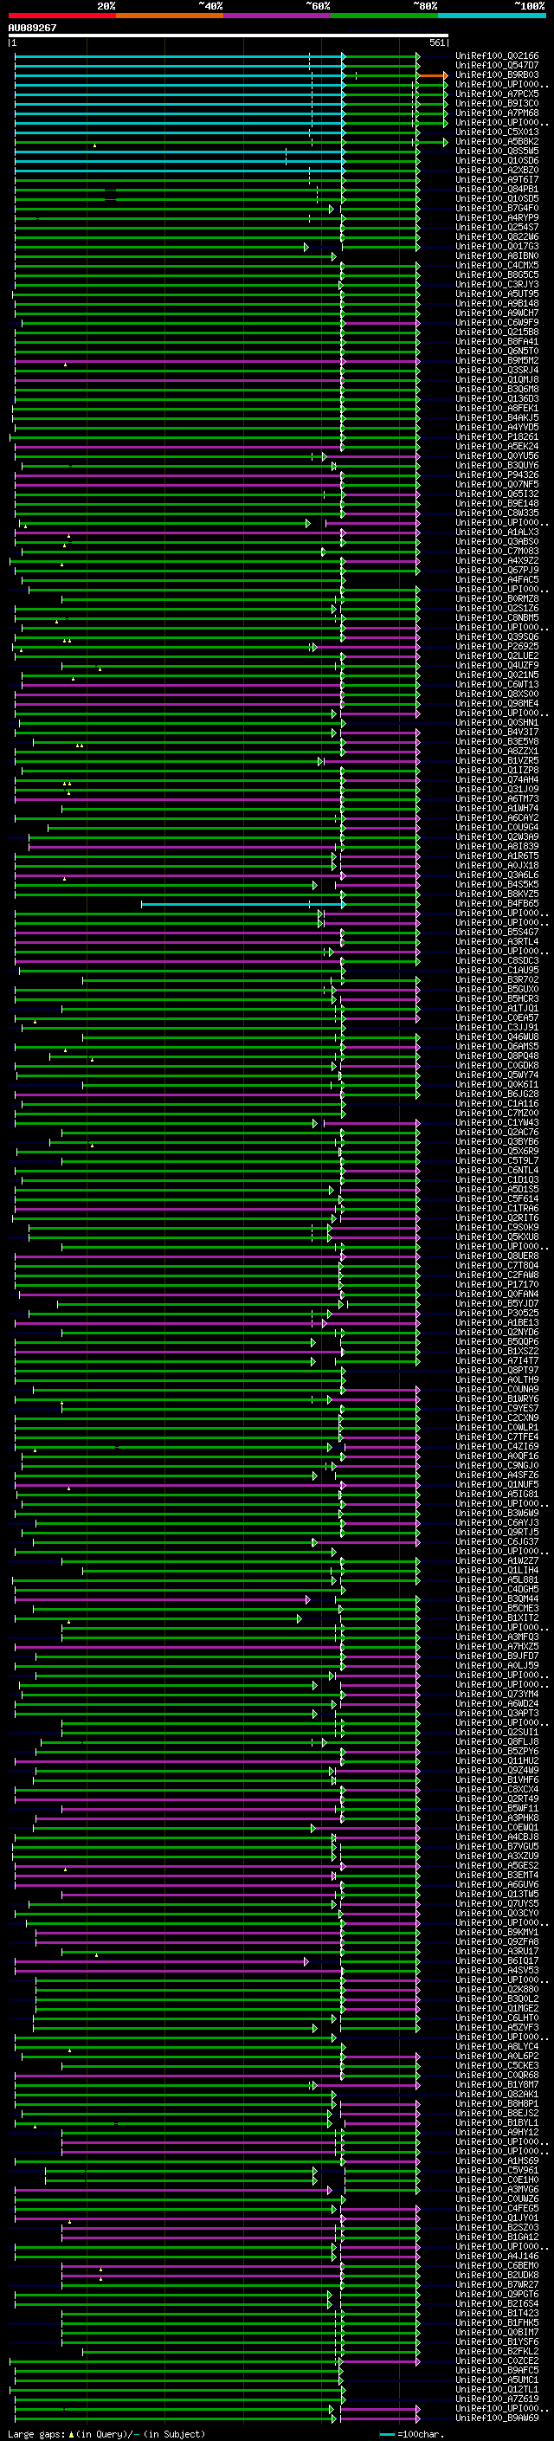Select the UniRef100_B9RB03 label

497,76
